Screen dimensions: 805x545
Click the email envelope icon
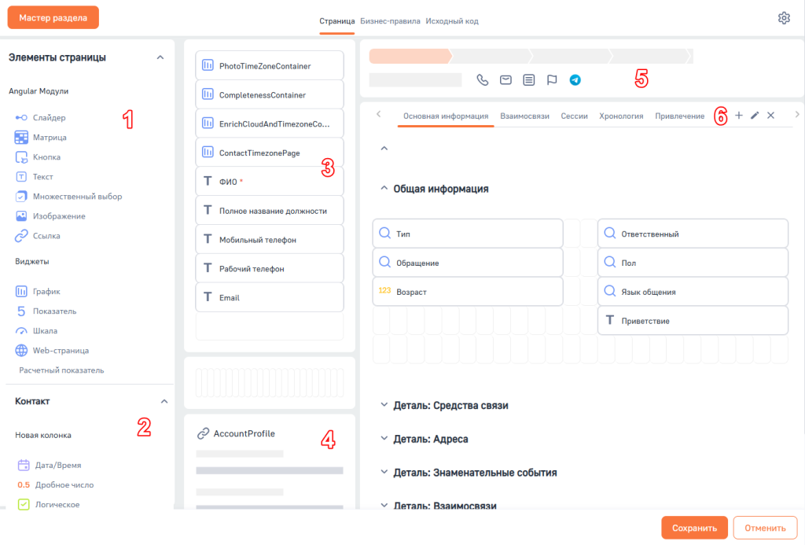(506, 79)
